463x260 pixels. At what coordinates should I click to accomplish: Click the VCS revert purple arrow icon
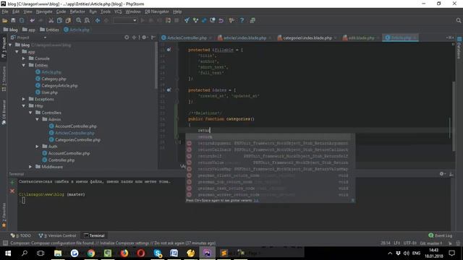[x=221, y=20]
